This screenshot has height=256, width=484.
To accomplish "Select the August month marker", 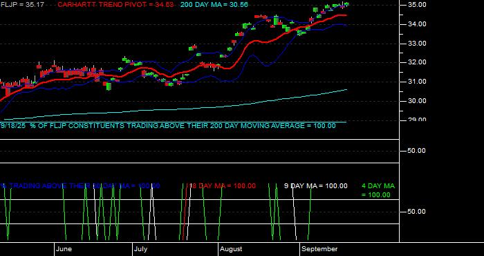I will click(x=231, y=249).
